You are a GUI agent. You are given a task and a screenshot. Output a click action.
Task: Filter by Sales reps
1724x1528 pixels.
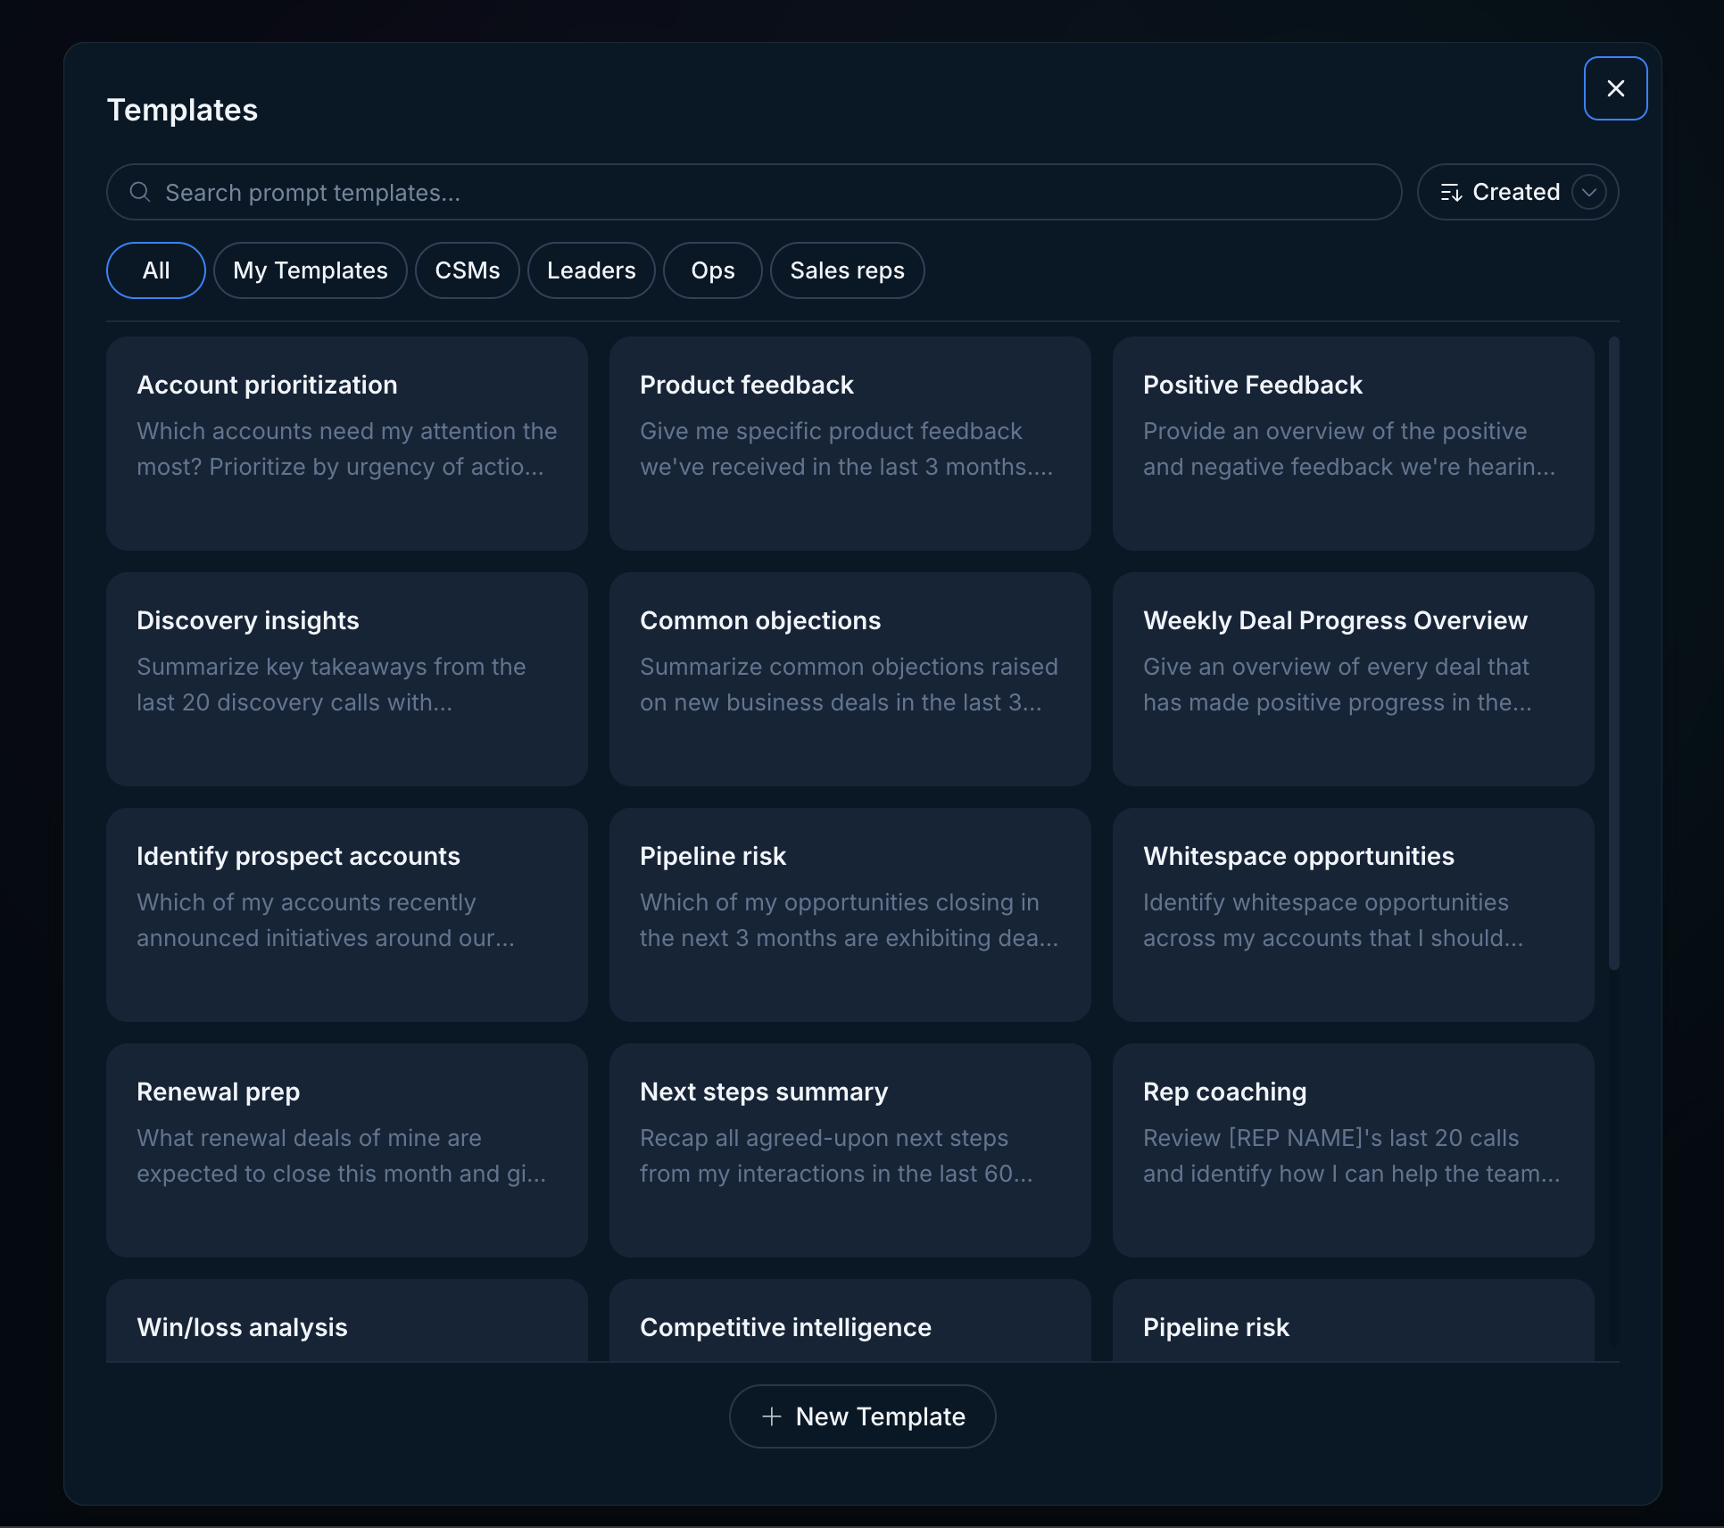pyautogui.click(x=847, y=270)
